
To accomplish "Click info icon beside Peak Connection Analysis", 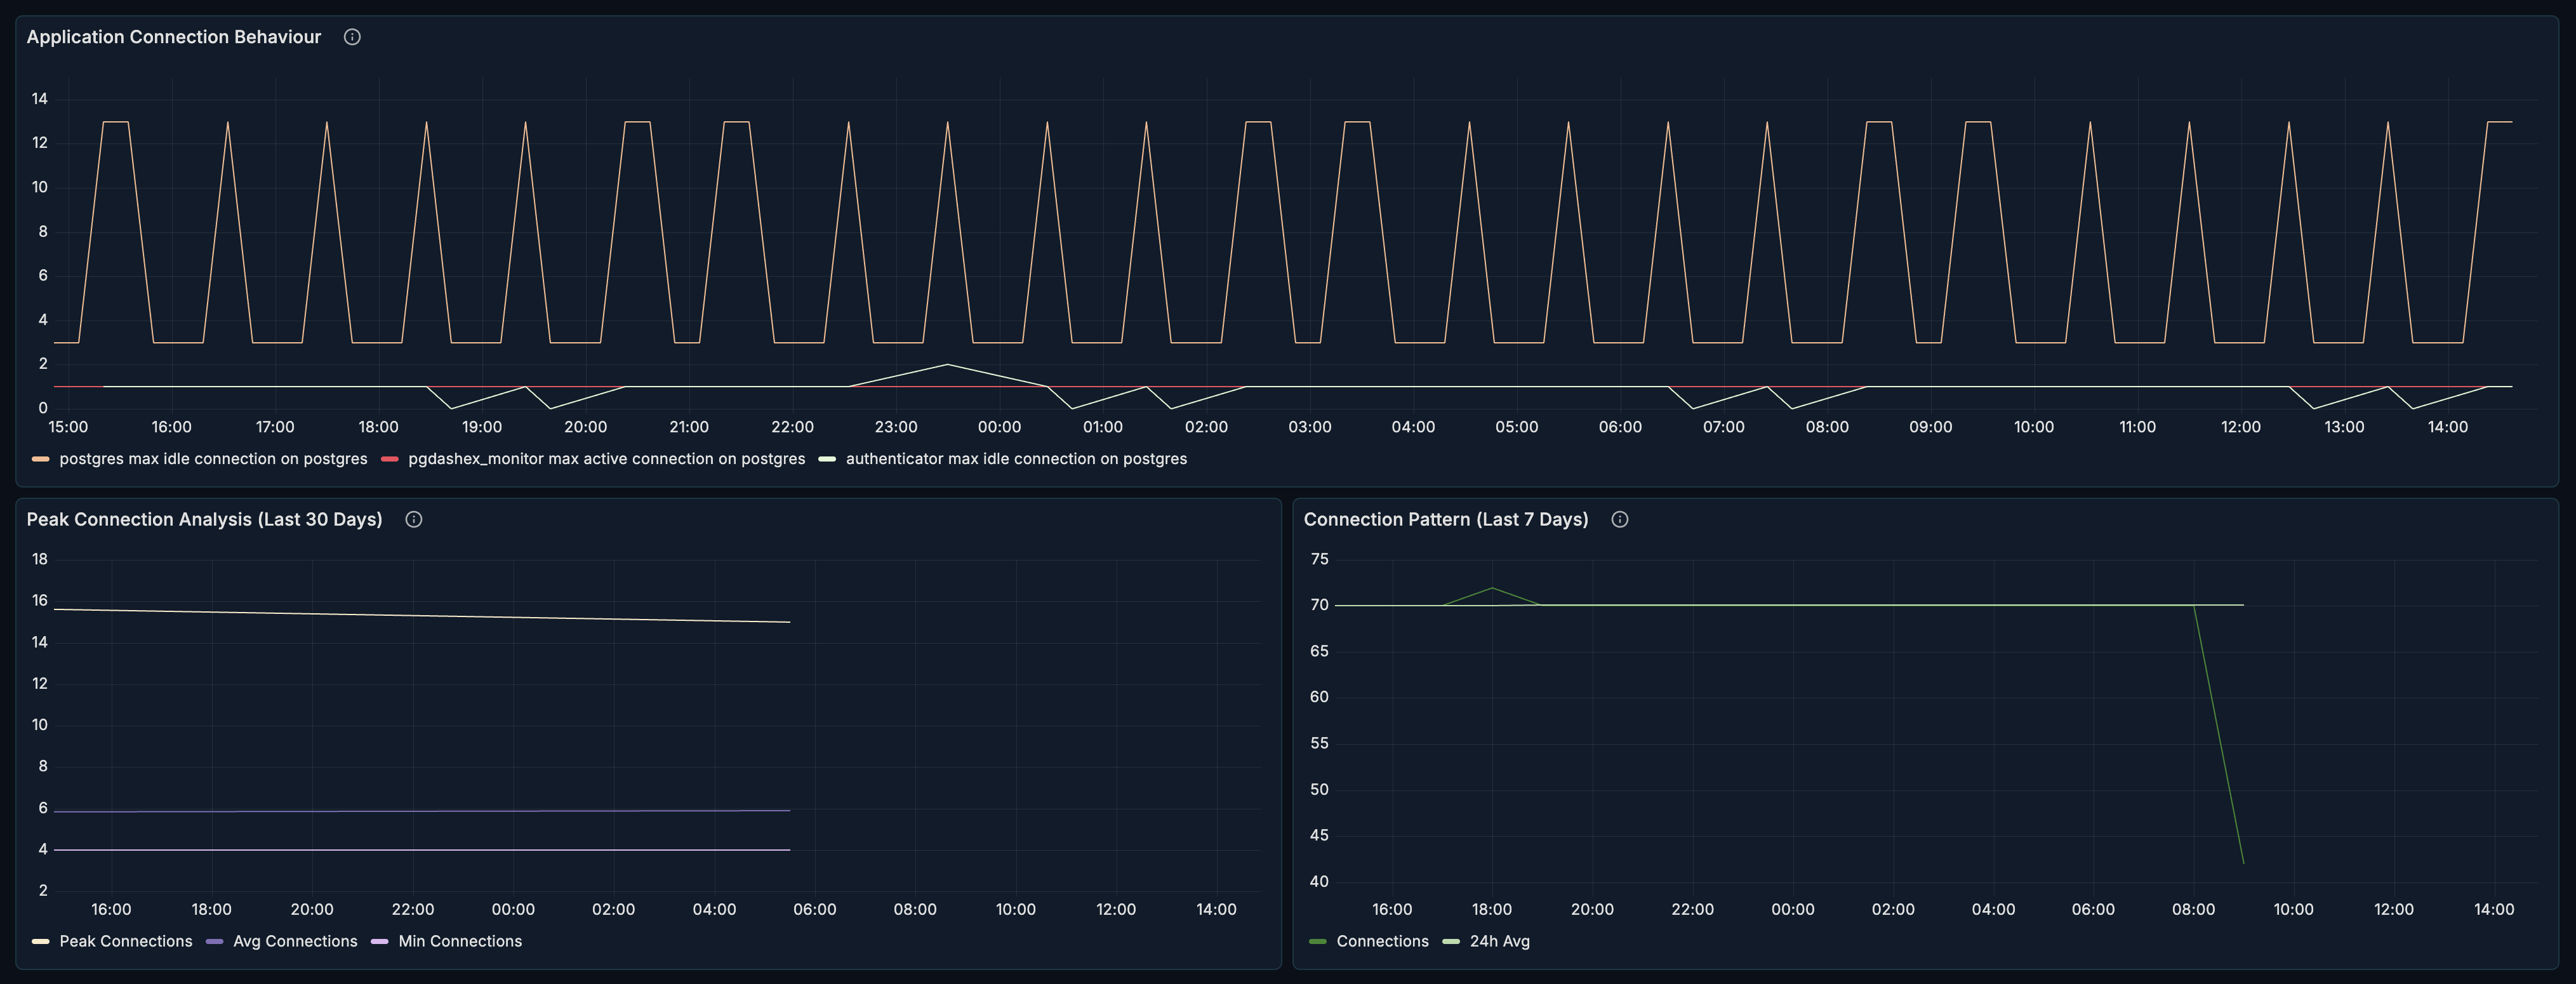I will point(413,519).
